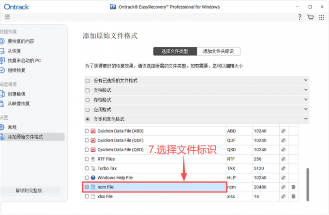
Task: Switch to the 添加文件头标识 tab
Action: tap(218, 51)
